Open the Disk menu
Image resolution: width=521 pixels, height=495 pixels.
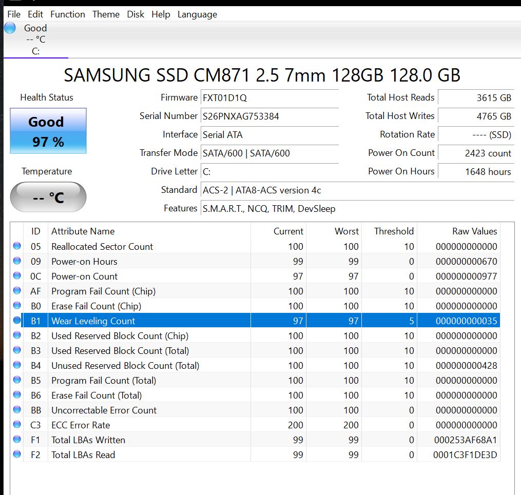click(136, 14)
